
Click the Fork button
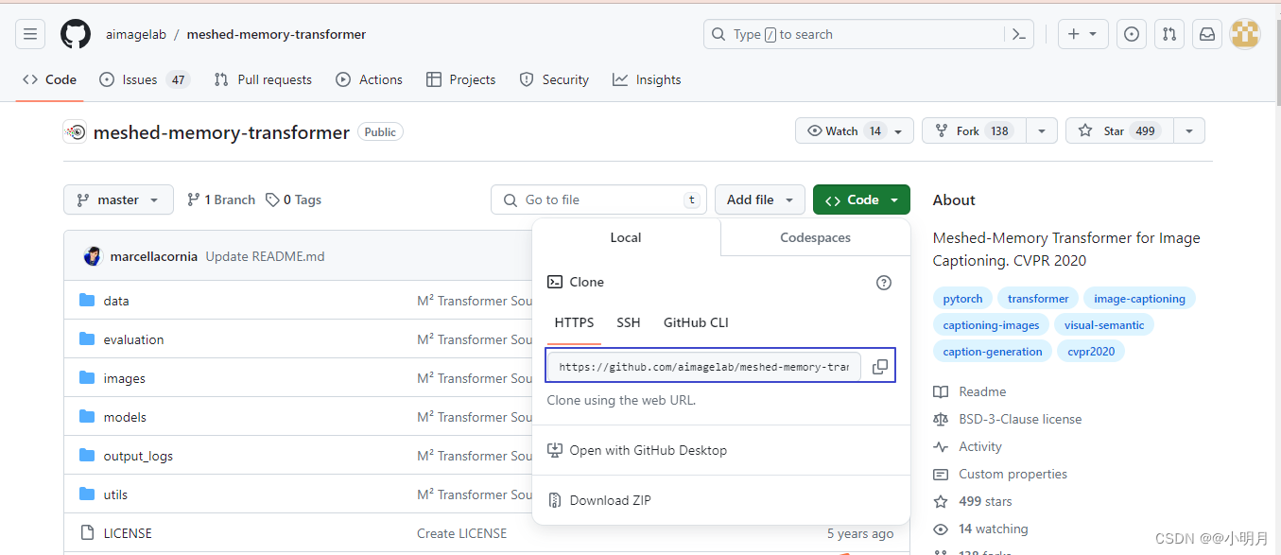tap(975, 131)
